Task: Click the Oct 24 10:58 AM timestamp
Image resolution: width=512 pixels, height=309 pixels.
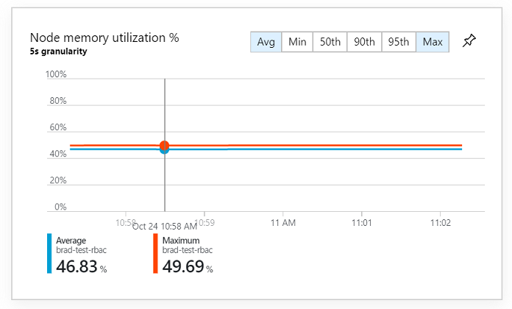Action: [165, 226]
